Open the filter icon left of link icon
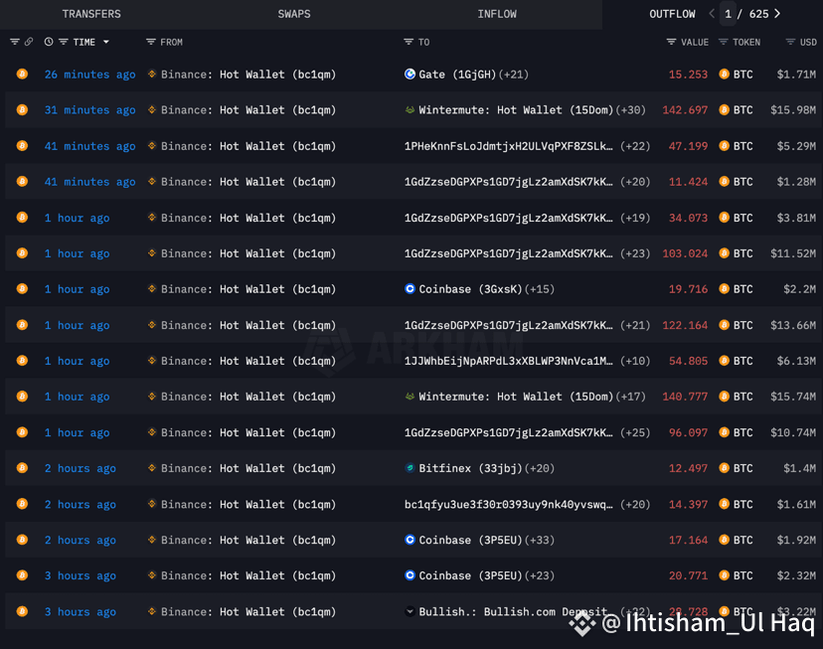Viewport: 823px width, 649px height. point(15,42)
